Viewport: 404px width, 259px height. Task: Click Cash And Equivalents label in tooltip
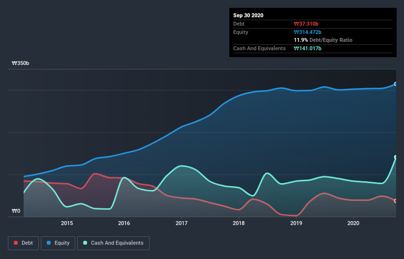tap(259, 48)
